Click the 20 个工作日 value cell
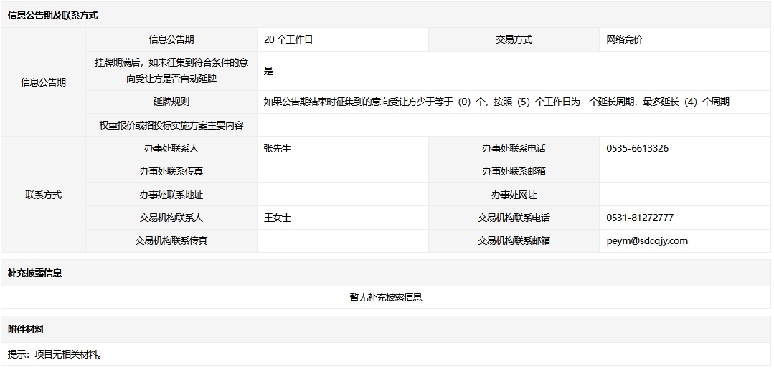Viewport: 774px width, 375px height. (x=288, y=40)
